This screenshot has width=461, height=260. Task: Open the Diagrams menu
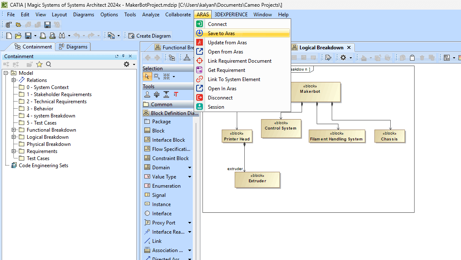coord(84,14)
